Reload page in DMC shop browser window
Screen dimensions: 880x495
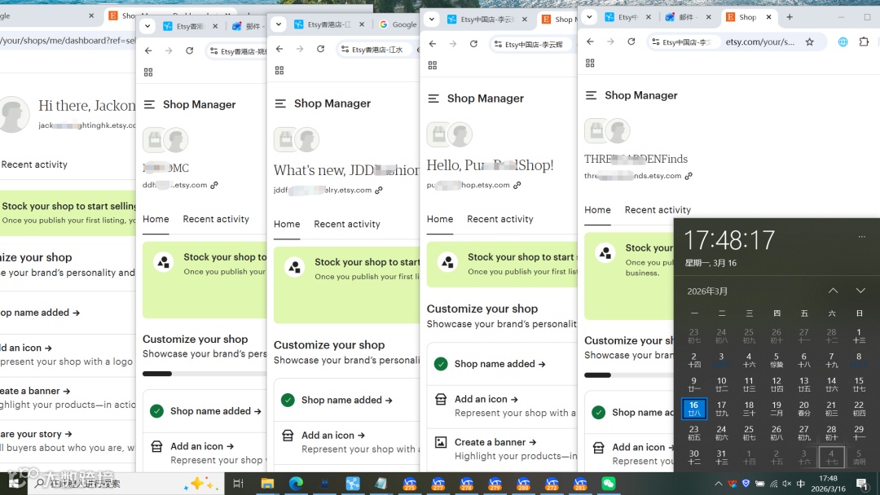pos(190,50)
